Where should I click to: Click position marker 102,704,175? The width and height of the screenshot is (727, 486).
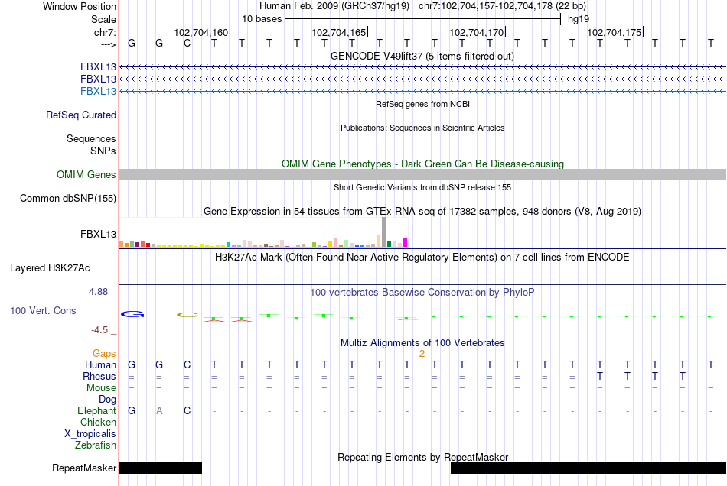coord(615,32)
